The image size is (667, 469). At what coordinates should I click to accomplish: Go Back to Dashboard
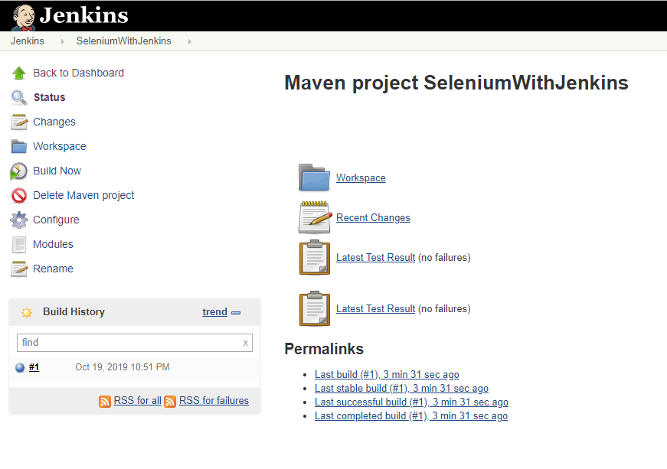pos(78,73)
